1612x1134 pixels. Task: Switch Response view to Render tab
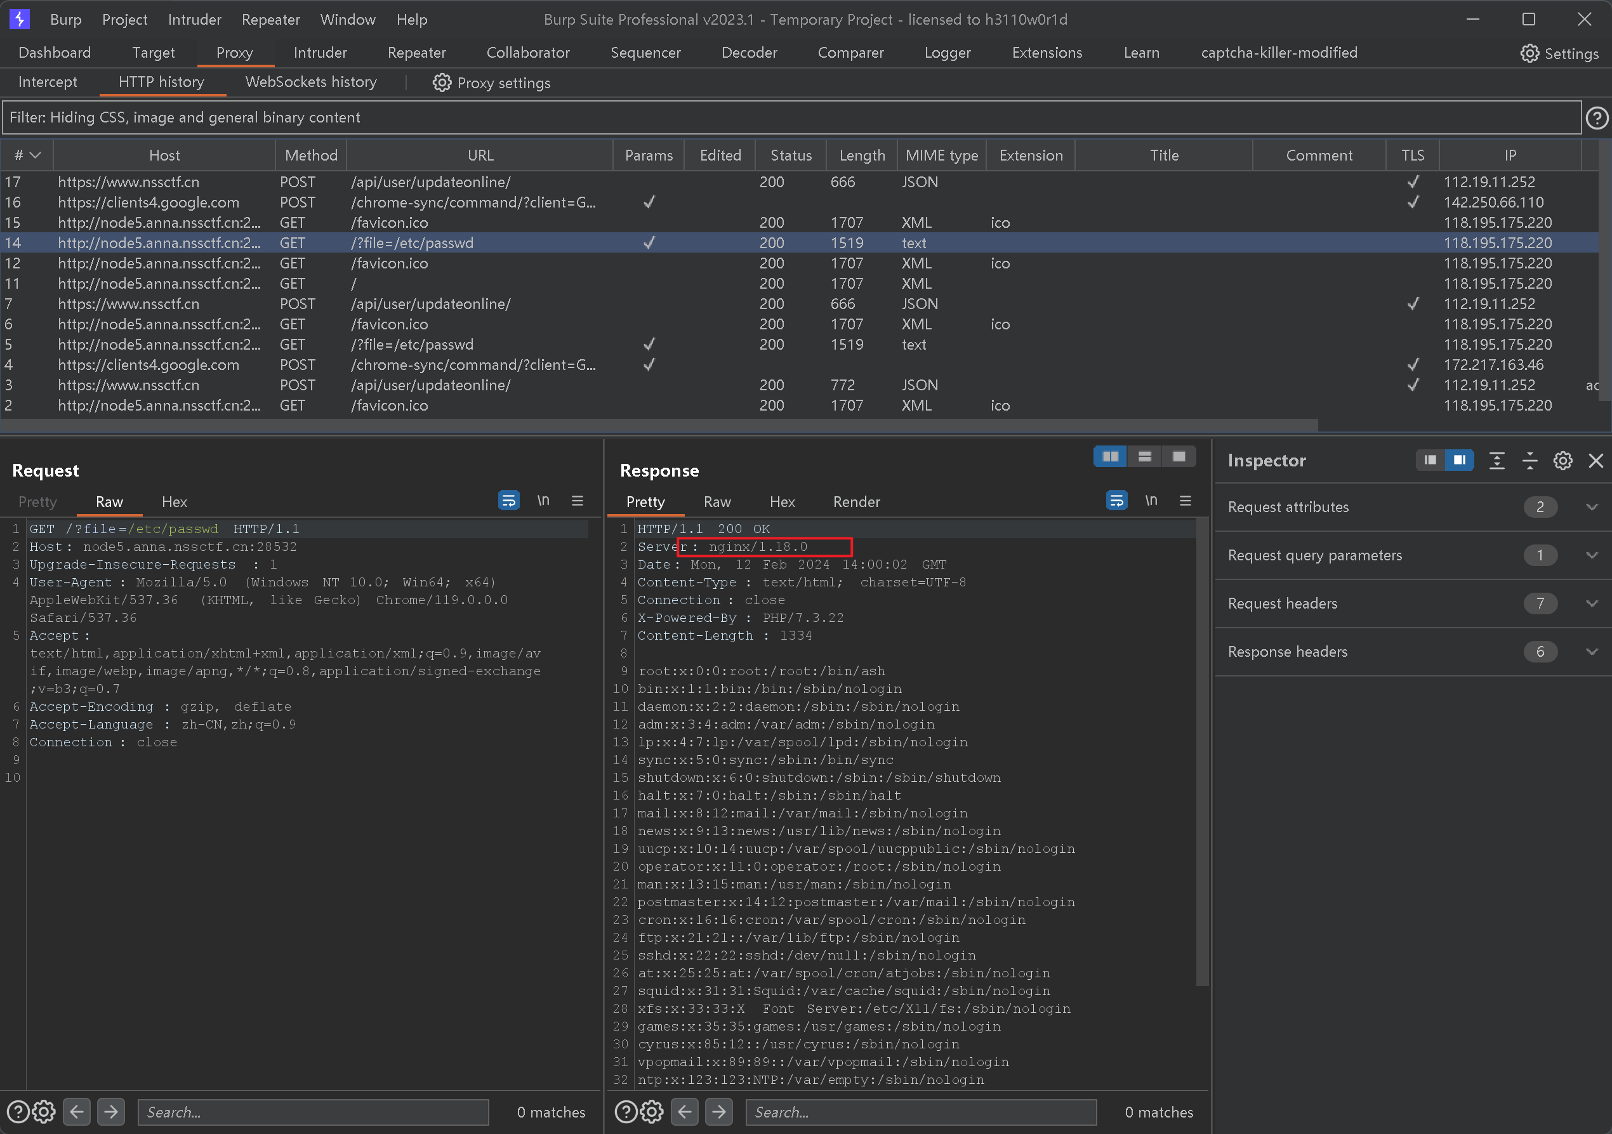tap(856, 502)
